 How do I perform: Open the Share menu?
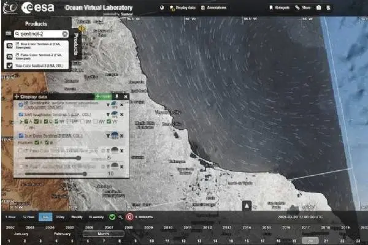(x=302, y=8)
